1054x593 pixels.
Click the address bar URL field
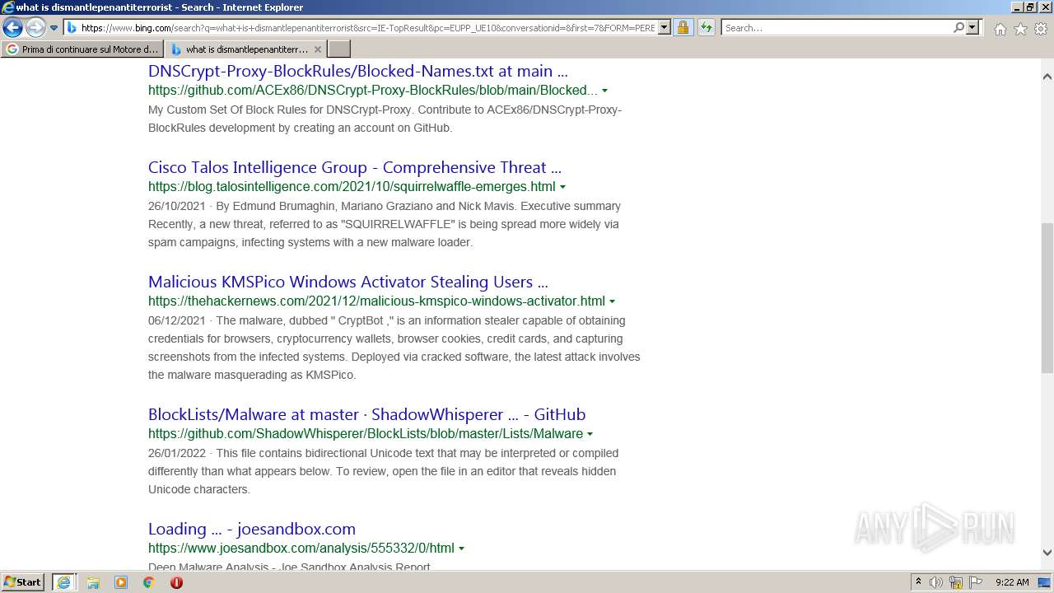(367, 28)
